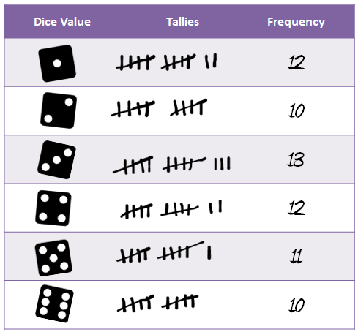The width and height of the screenshot is (358, 332).
Task: Select frequency 10 in the six-dot row
Action: coord(297,305)
